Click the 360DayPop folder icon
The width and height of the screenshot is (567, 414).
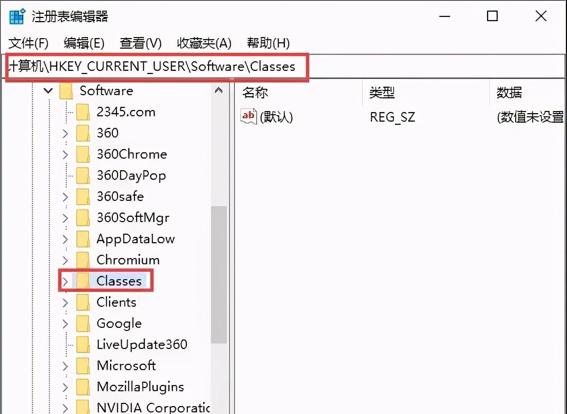click(84, 175)
